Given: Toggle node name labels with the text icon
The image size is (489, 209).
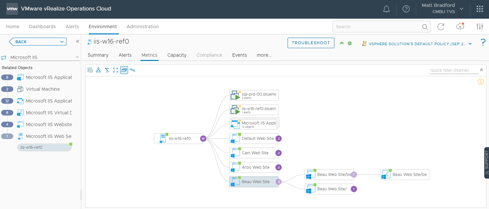Looking at the screenshot, I should tap(107, 70).
